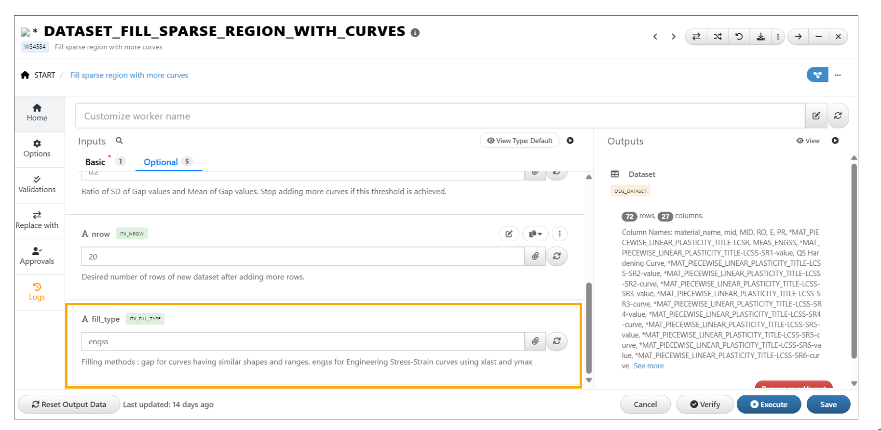The width and height of the screenshot is (881, 430).
Task: Click the attach paperclip icon for fill_type
Action: (x=535, y=341)
